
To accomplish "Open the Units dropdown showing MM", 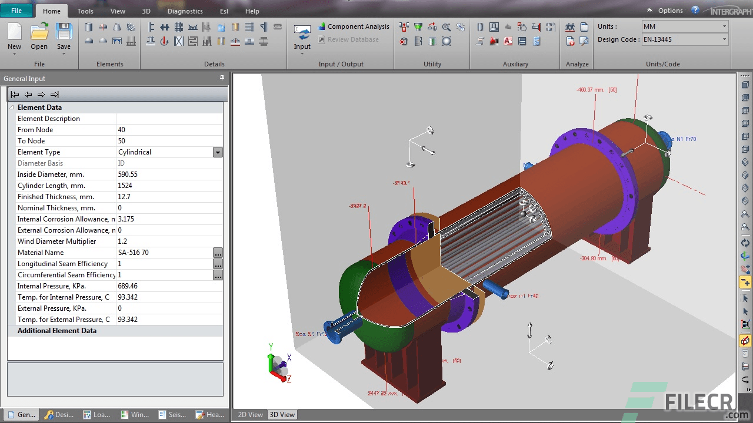I will pos(724,26).
